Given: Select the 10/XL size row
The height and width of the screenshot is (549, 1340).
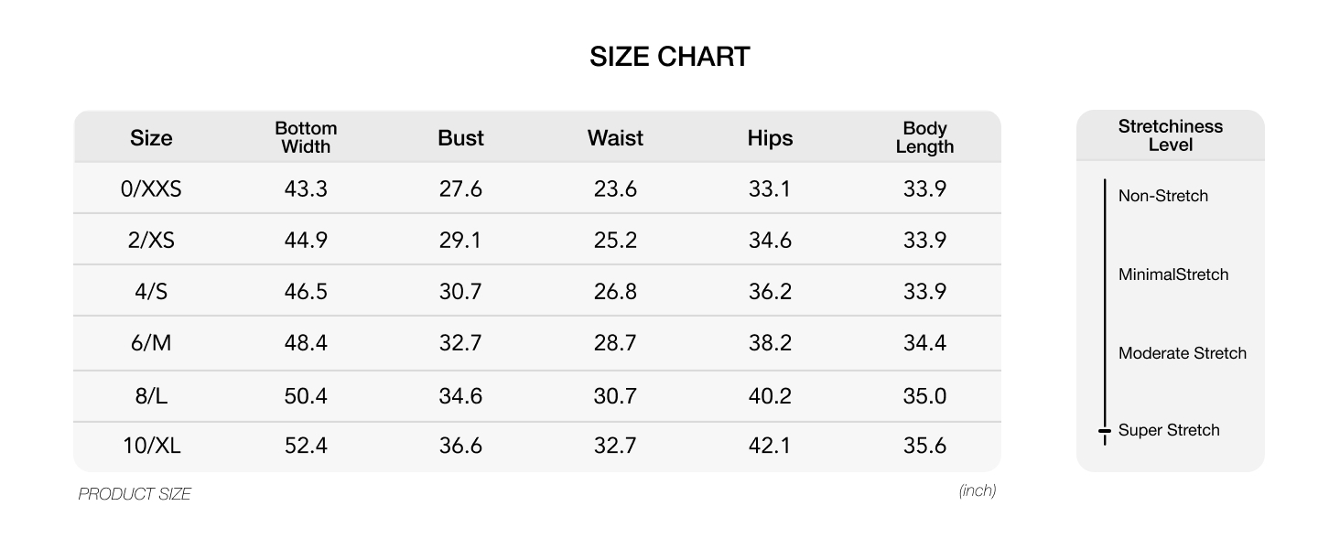Looking at the screenshot, I should click(537, 447).
